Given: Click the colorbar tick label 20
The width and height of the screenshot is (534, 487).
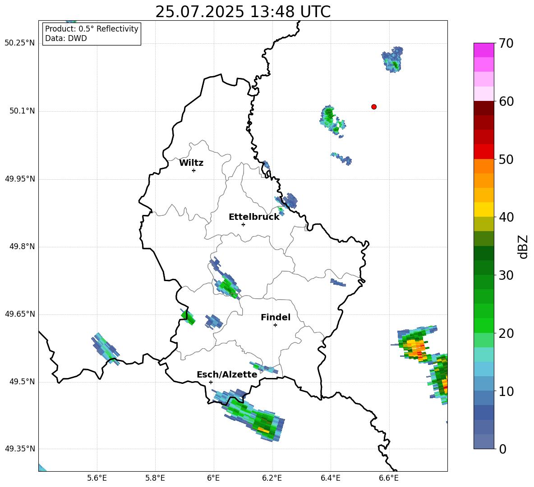Looking at the screenshot, I should [x=506, y=333].
